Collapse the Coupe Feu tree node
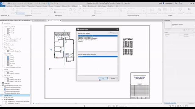The image size is (195, 109). point(3,47)
